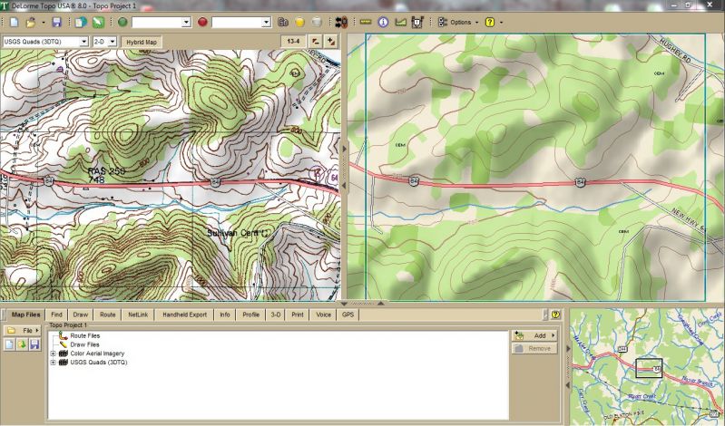725x426 pixels.
Task: Click the New file icon under File button
Action: click(10, 344)
